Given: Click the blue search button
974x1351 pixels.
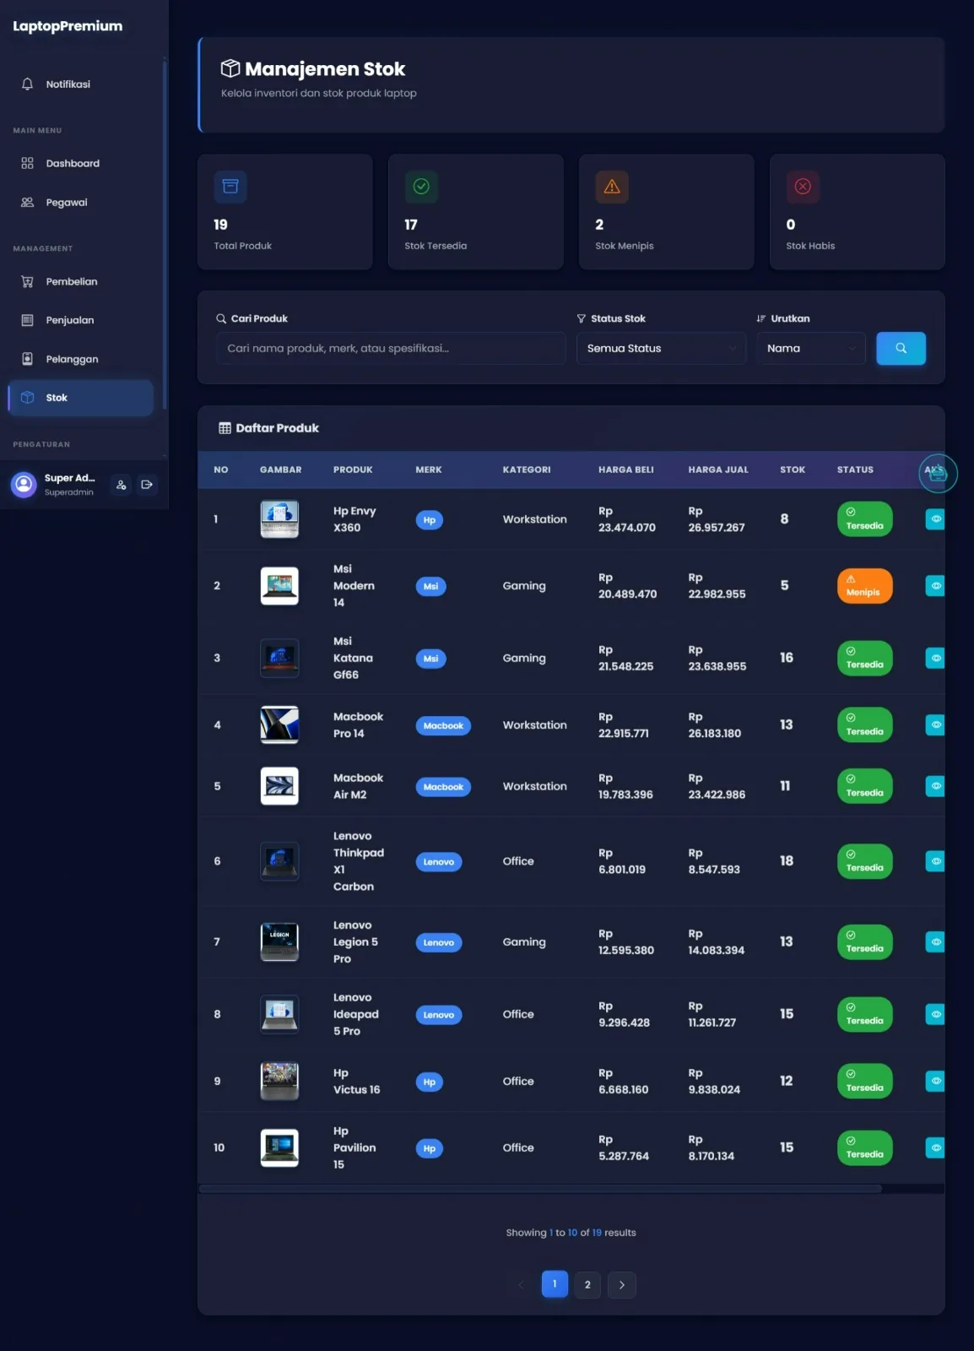Looking at the screenshot, I should 901,348.
